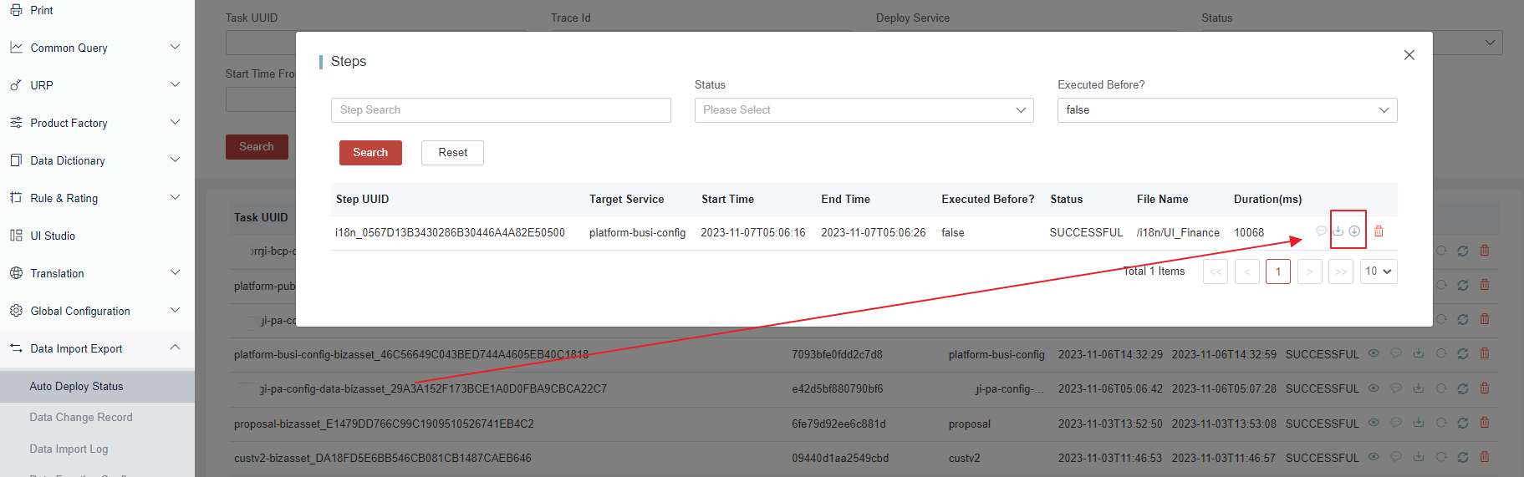Open the Status dropdown in the Steps dialog
The image size is (1524, 477).
click(864, 110)
